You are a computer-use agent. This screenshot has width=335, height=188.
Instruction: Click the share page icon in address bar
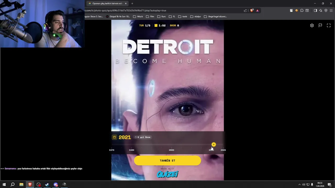pyautogui.click(x=245, y=10)
